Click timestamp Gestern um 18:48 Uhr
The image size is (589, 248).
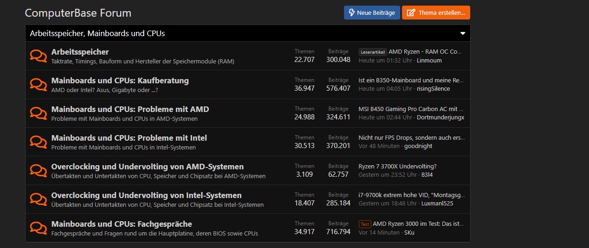click(x=388, y=204)
